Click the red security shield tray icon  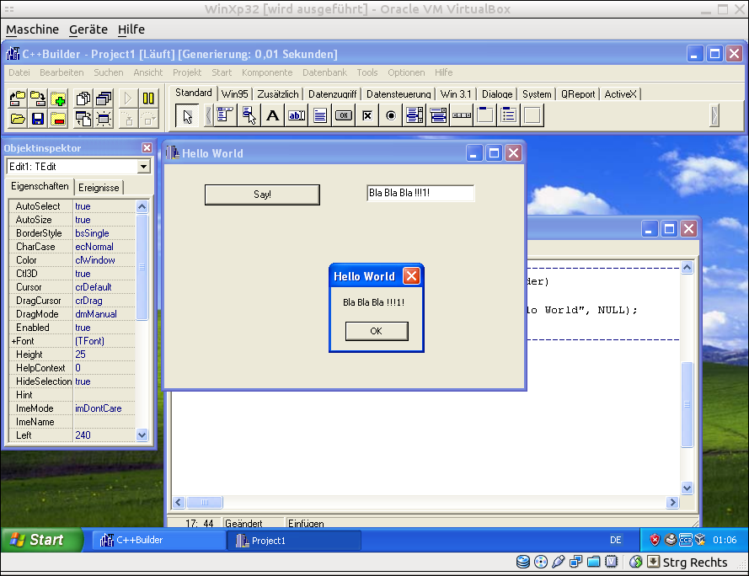(x=655, y=540)
